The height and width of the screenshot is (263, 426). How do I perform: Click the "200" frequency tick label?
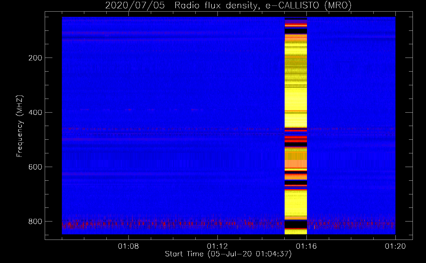click(x=35, y=58)
